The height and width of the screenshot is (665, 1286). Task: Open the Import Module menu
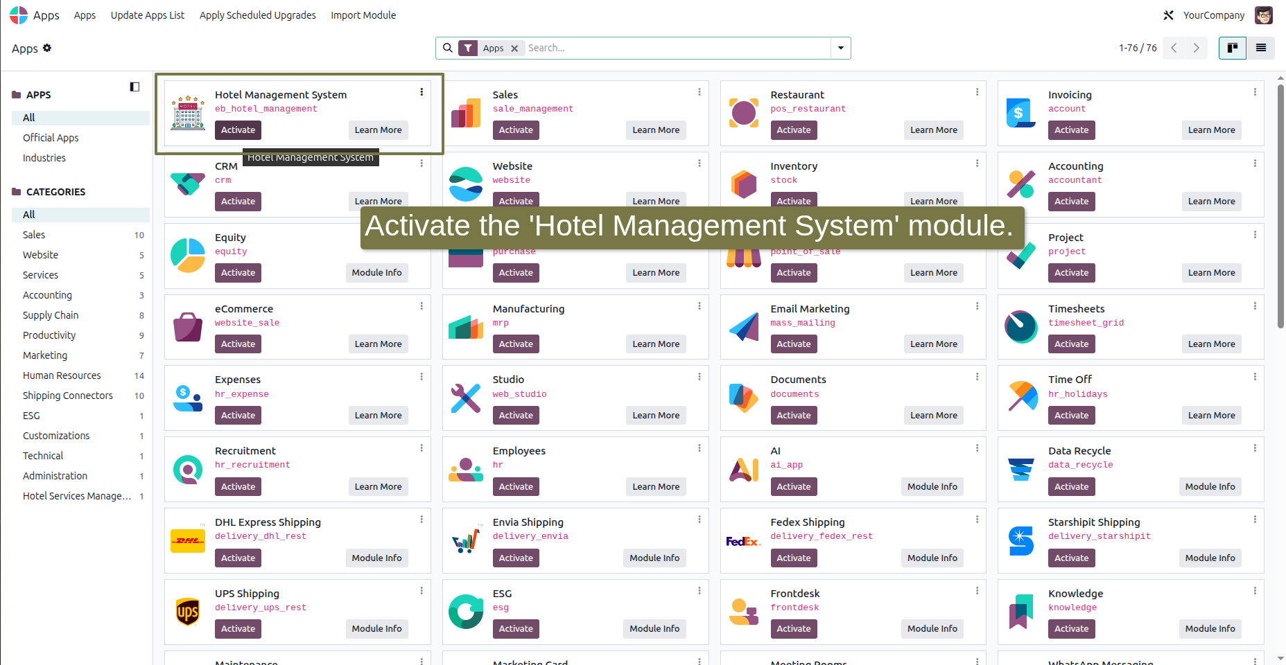pyautogui.click(x=363, y=15)
